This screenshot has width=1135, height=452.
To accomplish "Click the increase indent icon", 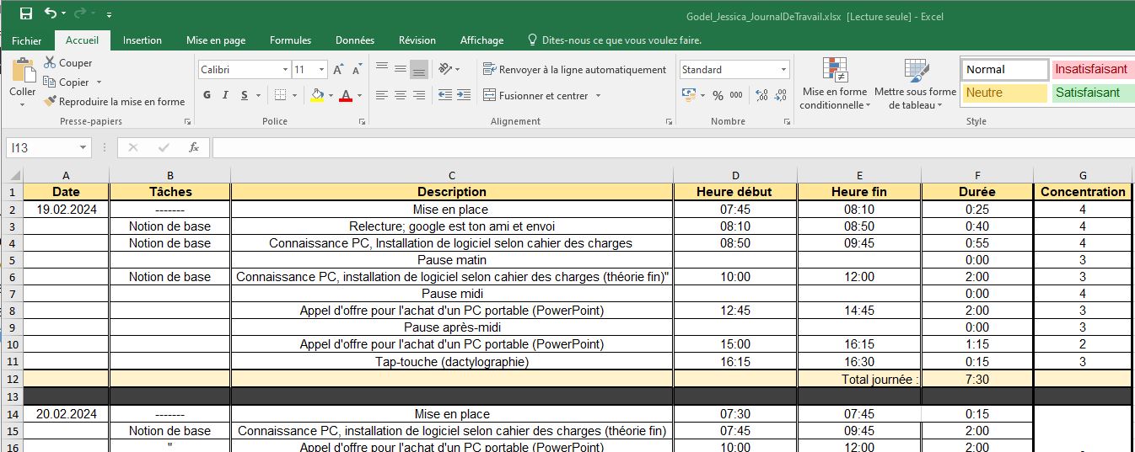I will (x=465, y=95).
